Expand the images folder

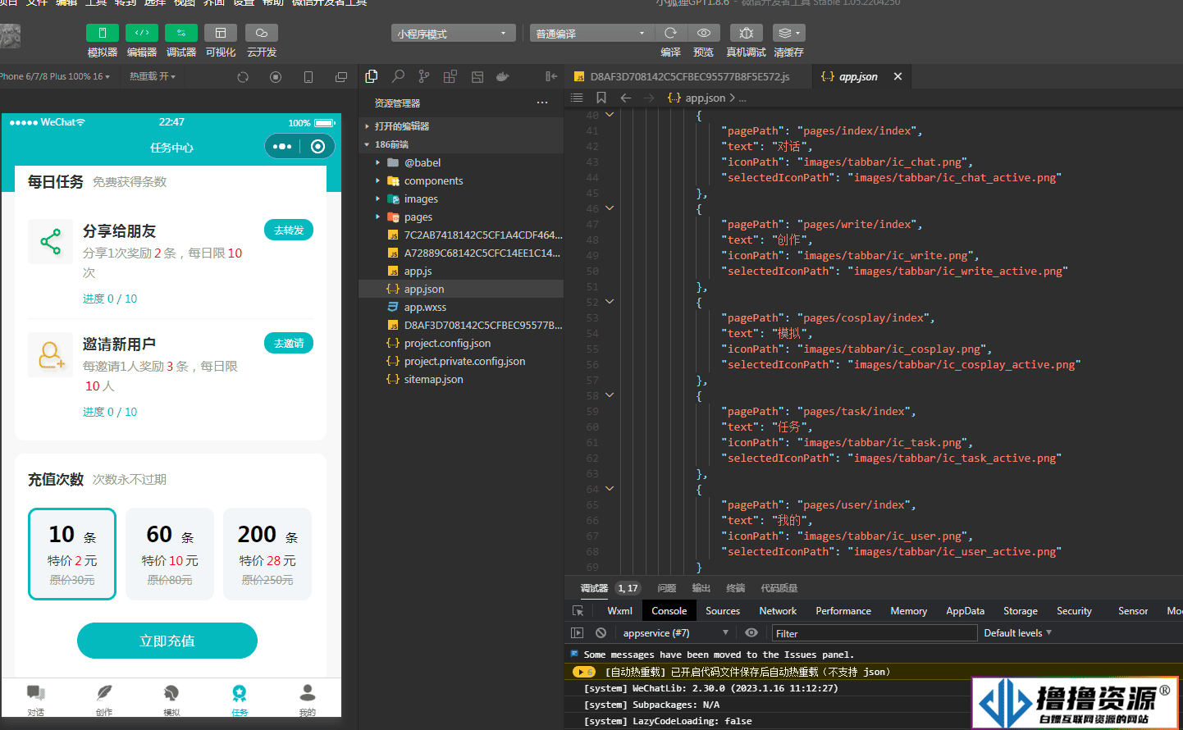pos(461,198)
